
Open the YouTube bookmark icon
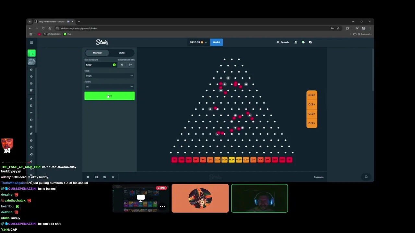40,34
